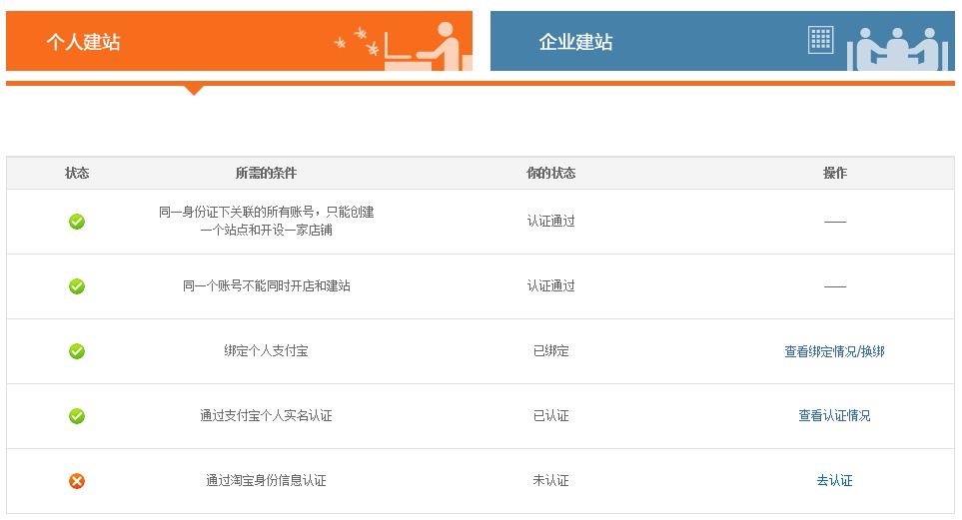The width and height of the screenshot is (962, 520).
Task: Follow the 去认证 link
Action: (834, 481)
